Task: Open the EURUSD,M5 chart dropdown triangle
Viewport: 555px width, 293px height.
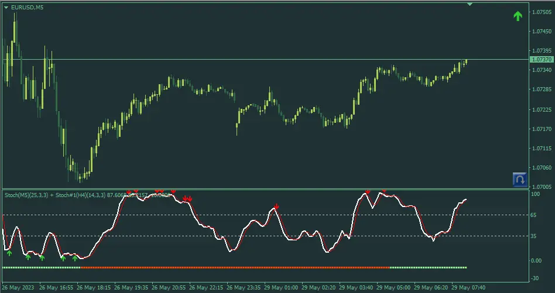Action: coord(6,7)
